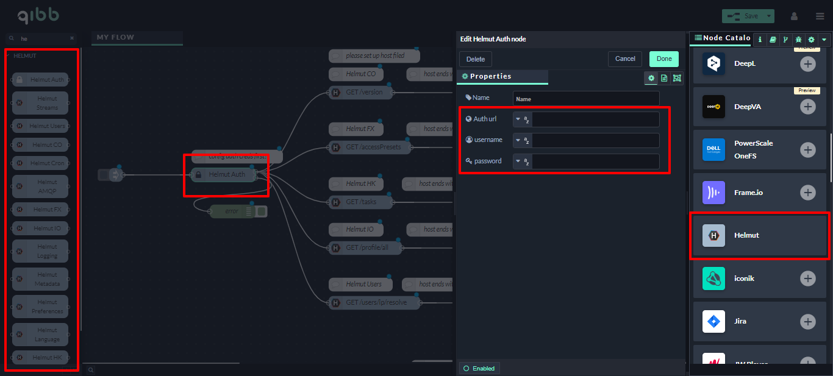The image size is (833, 376).
Task: Open node appearance settings icon
Action: pyautogui.click(x=677, y=78)
